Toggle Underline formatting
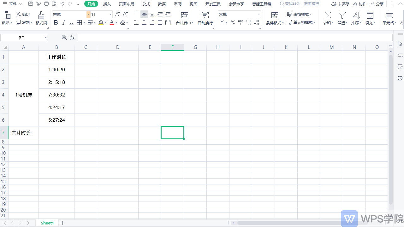 (71, 22)
